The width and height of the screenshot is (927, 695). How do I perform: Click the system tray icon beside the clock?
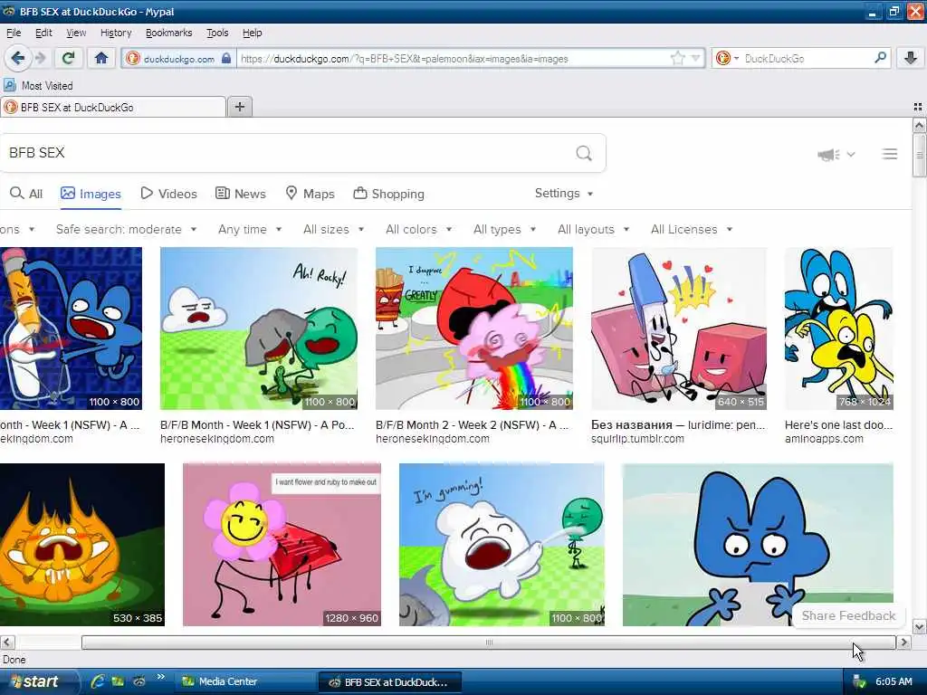pyautogui.click(x=859, y=682)
